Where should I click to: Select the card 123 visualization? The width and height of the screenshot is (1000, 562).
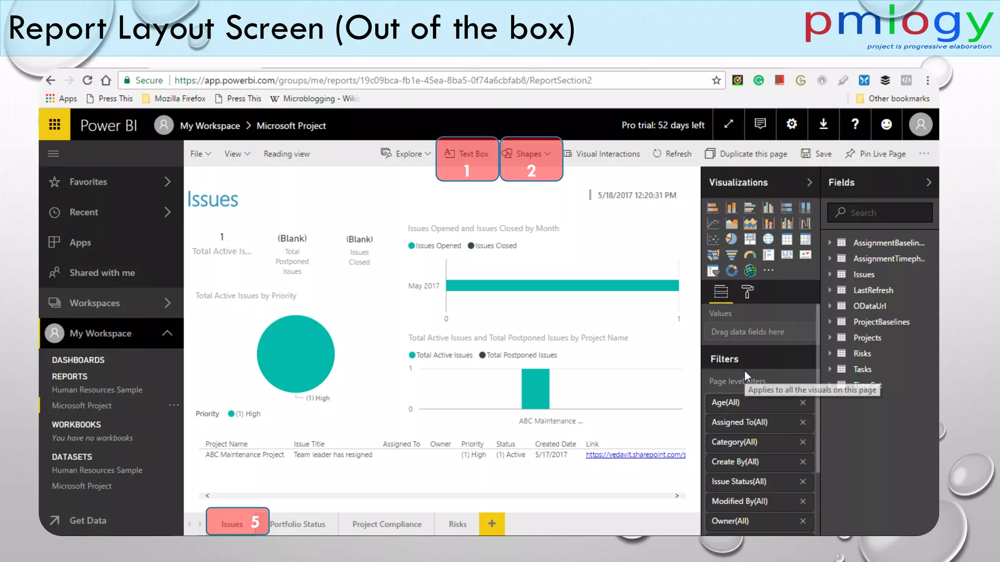point(787,255)
